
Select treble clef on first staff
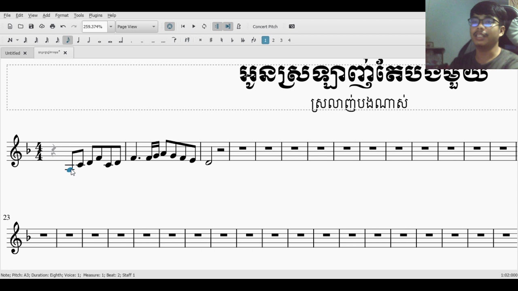[16, 151]
